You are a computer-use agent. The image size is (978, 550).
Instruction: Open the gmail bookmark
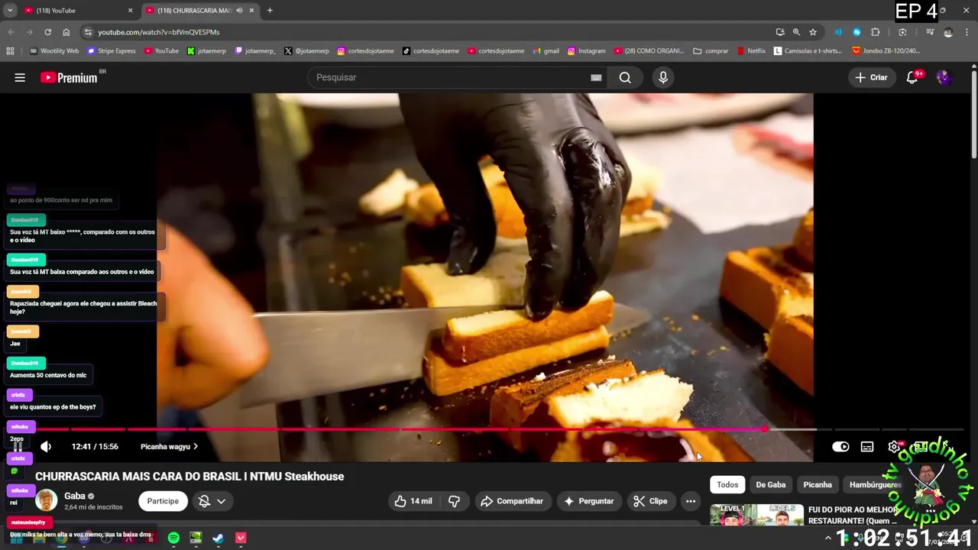(x=546, y=51)
